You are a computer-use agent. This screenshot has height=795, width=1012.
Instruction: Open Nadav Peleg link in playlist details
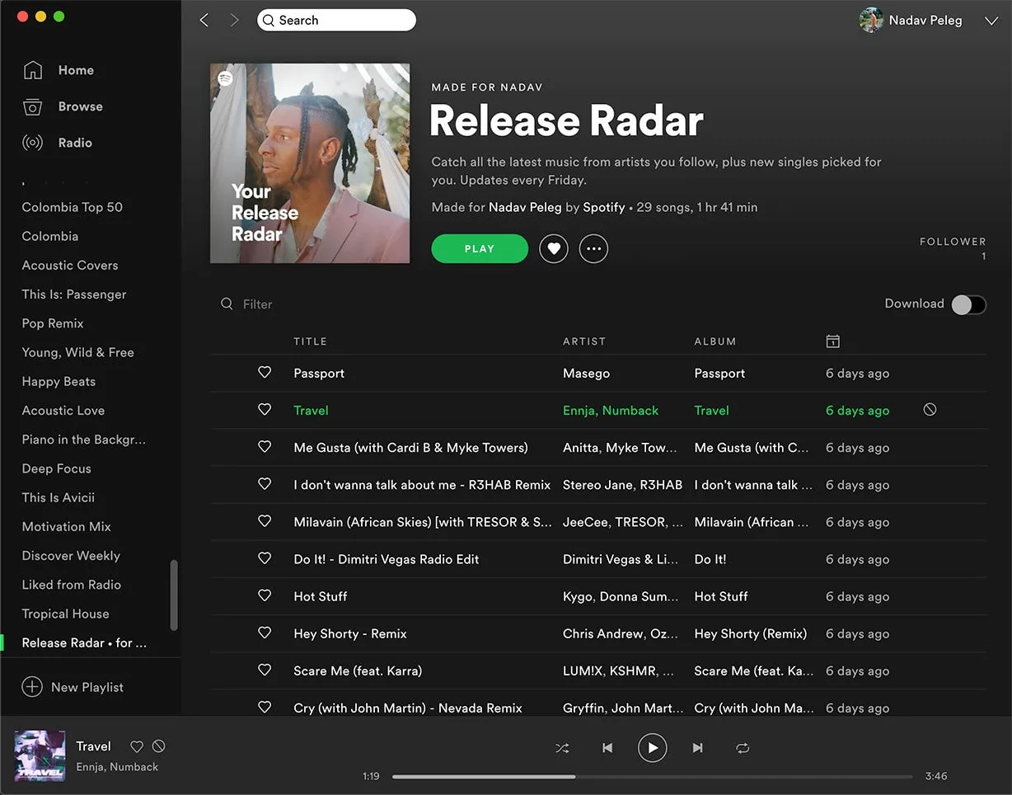[x=525, y=207]
